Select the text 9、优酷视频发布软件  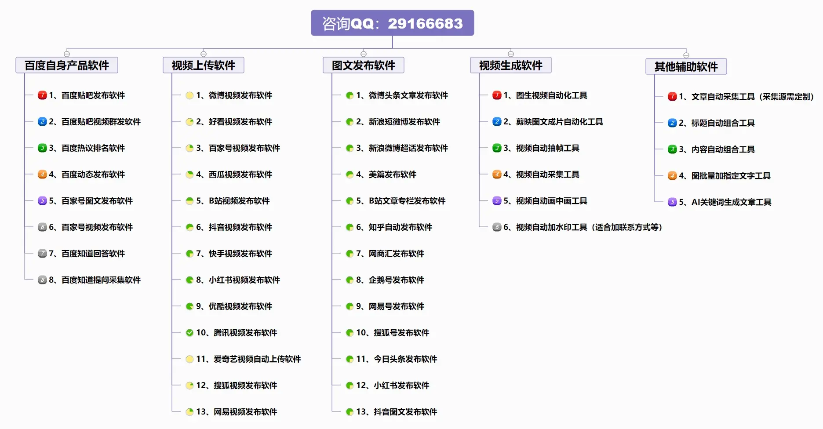(x=234, y=306)
